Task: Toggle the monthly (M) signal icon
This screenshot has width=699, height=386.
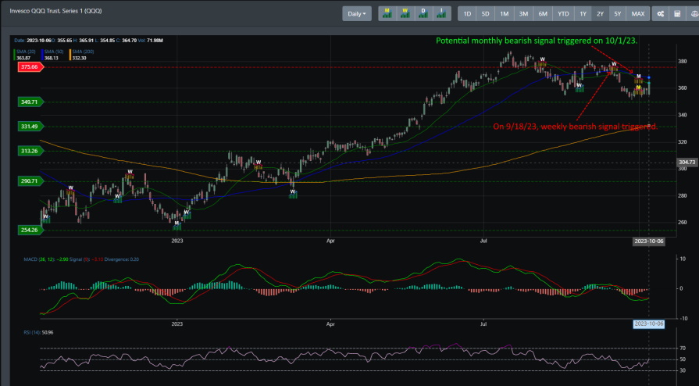Action: pyautogui.click(x=387, y=13)
